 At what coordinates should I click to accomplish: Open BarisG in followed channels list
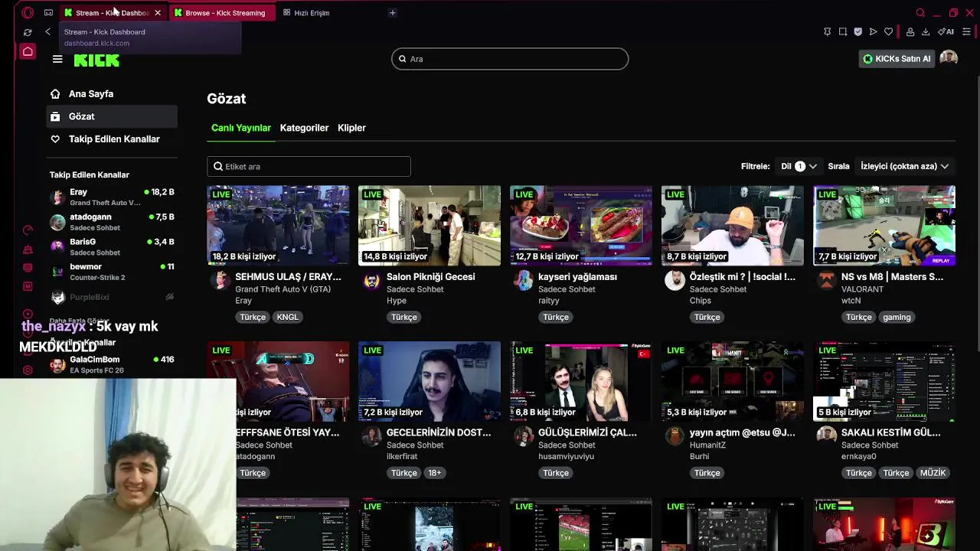[x=112, y=246]
